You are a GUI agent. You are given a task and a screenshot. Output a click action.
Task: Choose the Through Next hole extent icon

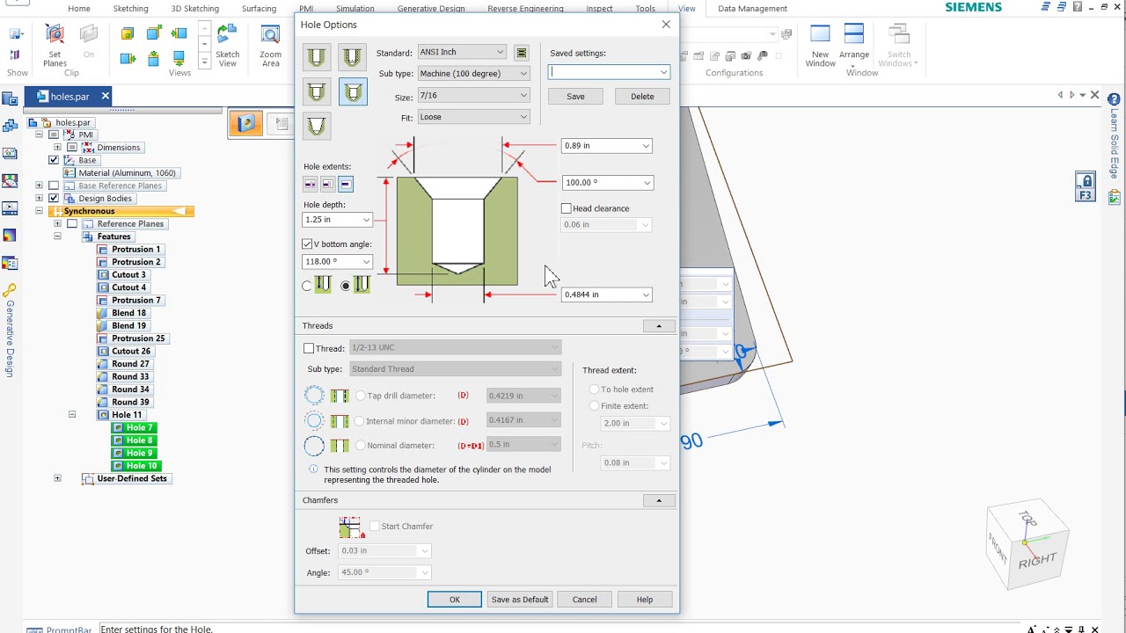(327, 184)
